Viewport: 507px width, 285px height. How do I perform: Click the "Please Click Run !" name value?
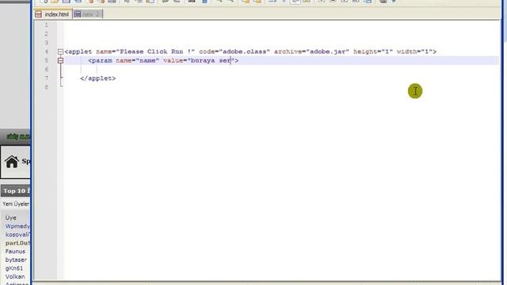tap(155, 51)
